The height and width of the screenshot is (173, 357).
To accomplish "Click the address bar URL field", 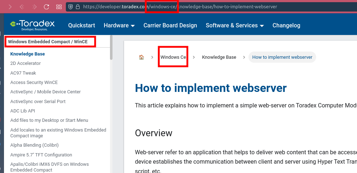I will click(x=212, y=7).
